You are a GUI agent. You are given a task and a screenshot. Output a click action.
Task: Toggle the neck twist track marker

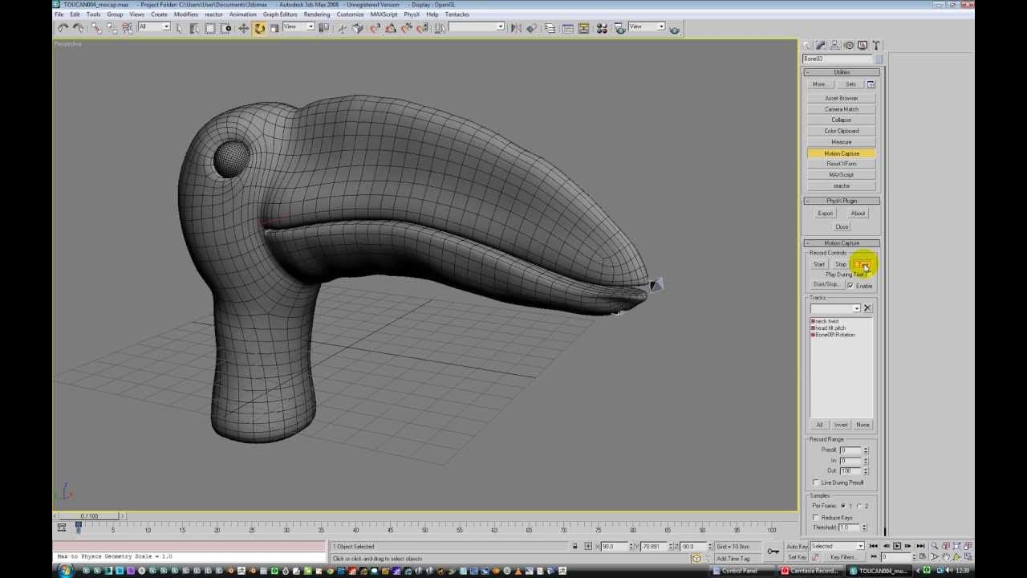[813, 321]
